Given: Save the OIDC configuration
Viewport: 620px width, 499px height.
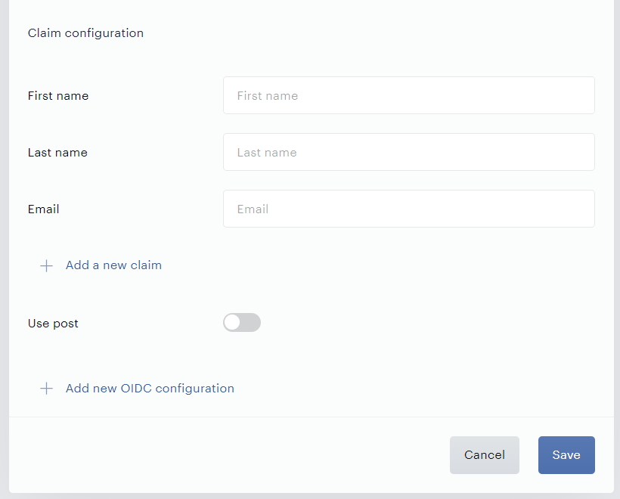Looking at the screenshot, I should point(566,455).
